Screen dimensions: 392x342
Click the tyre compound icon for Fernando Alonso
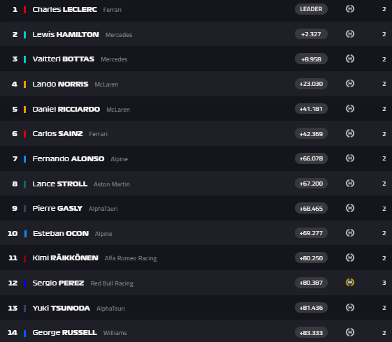(x=350, y=158)
